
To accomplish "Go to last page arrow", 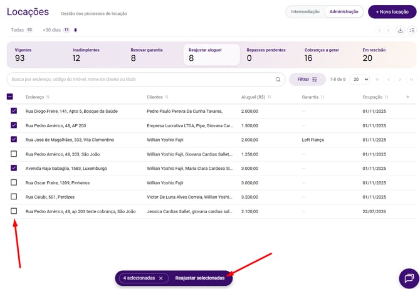I will (411, 79).
